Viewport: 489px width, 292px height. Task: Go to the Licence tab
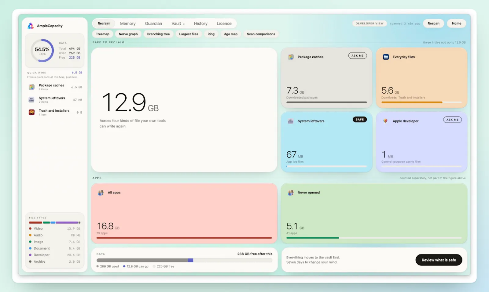[x=224, y=23]
